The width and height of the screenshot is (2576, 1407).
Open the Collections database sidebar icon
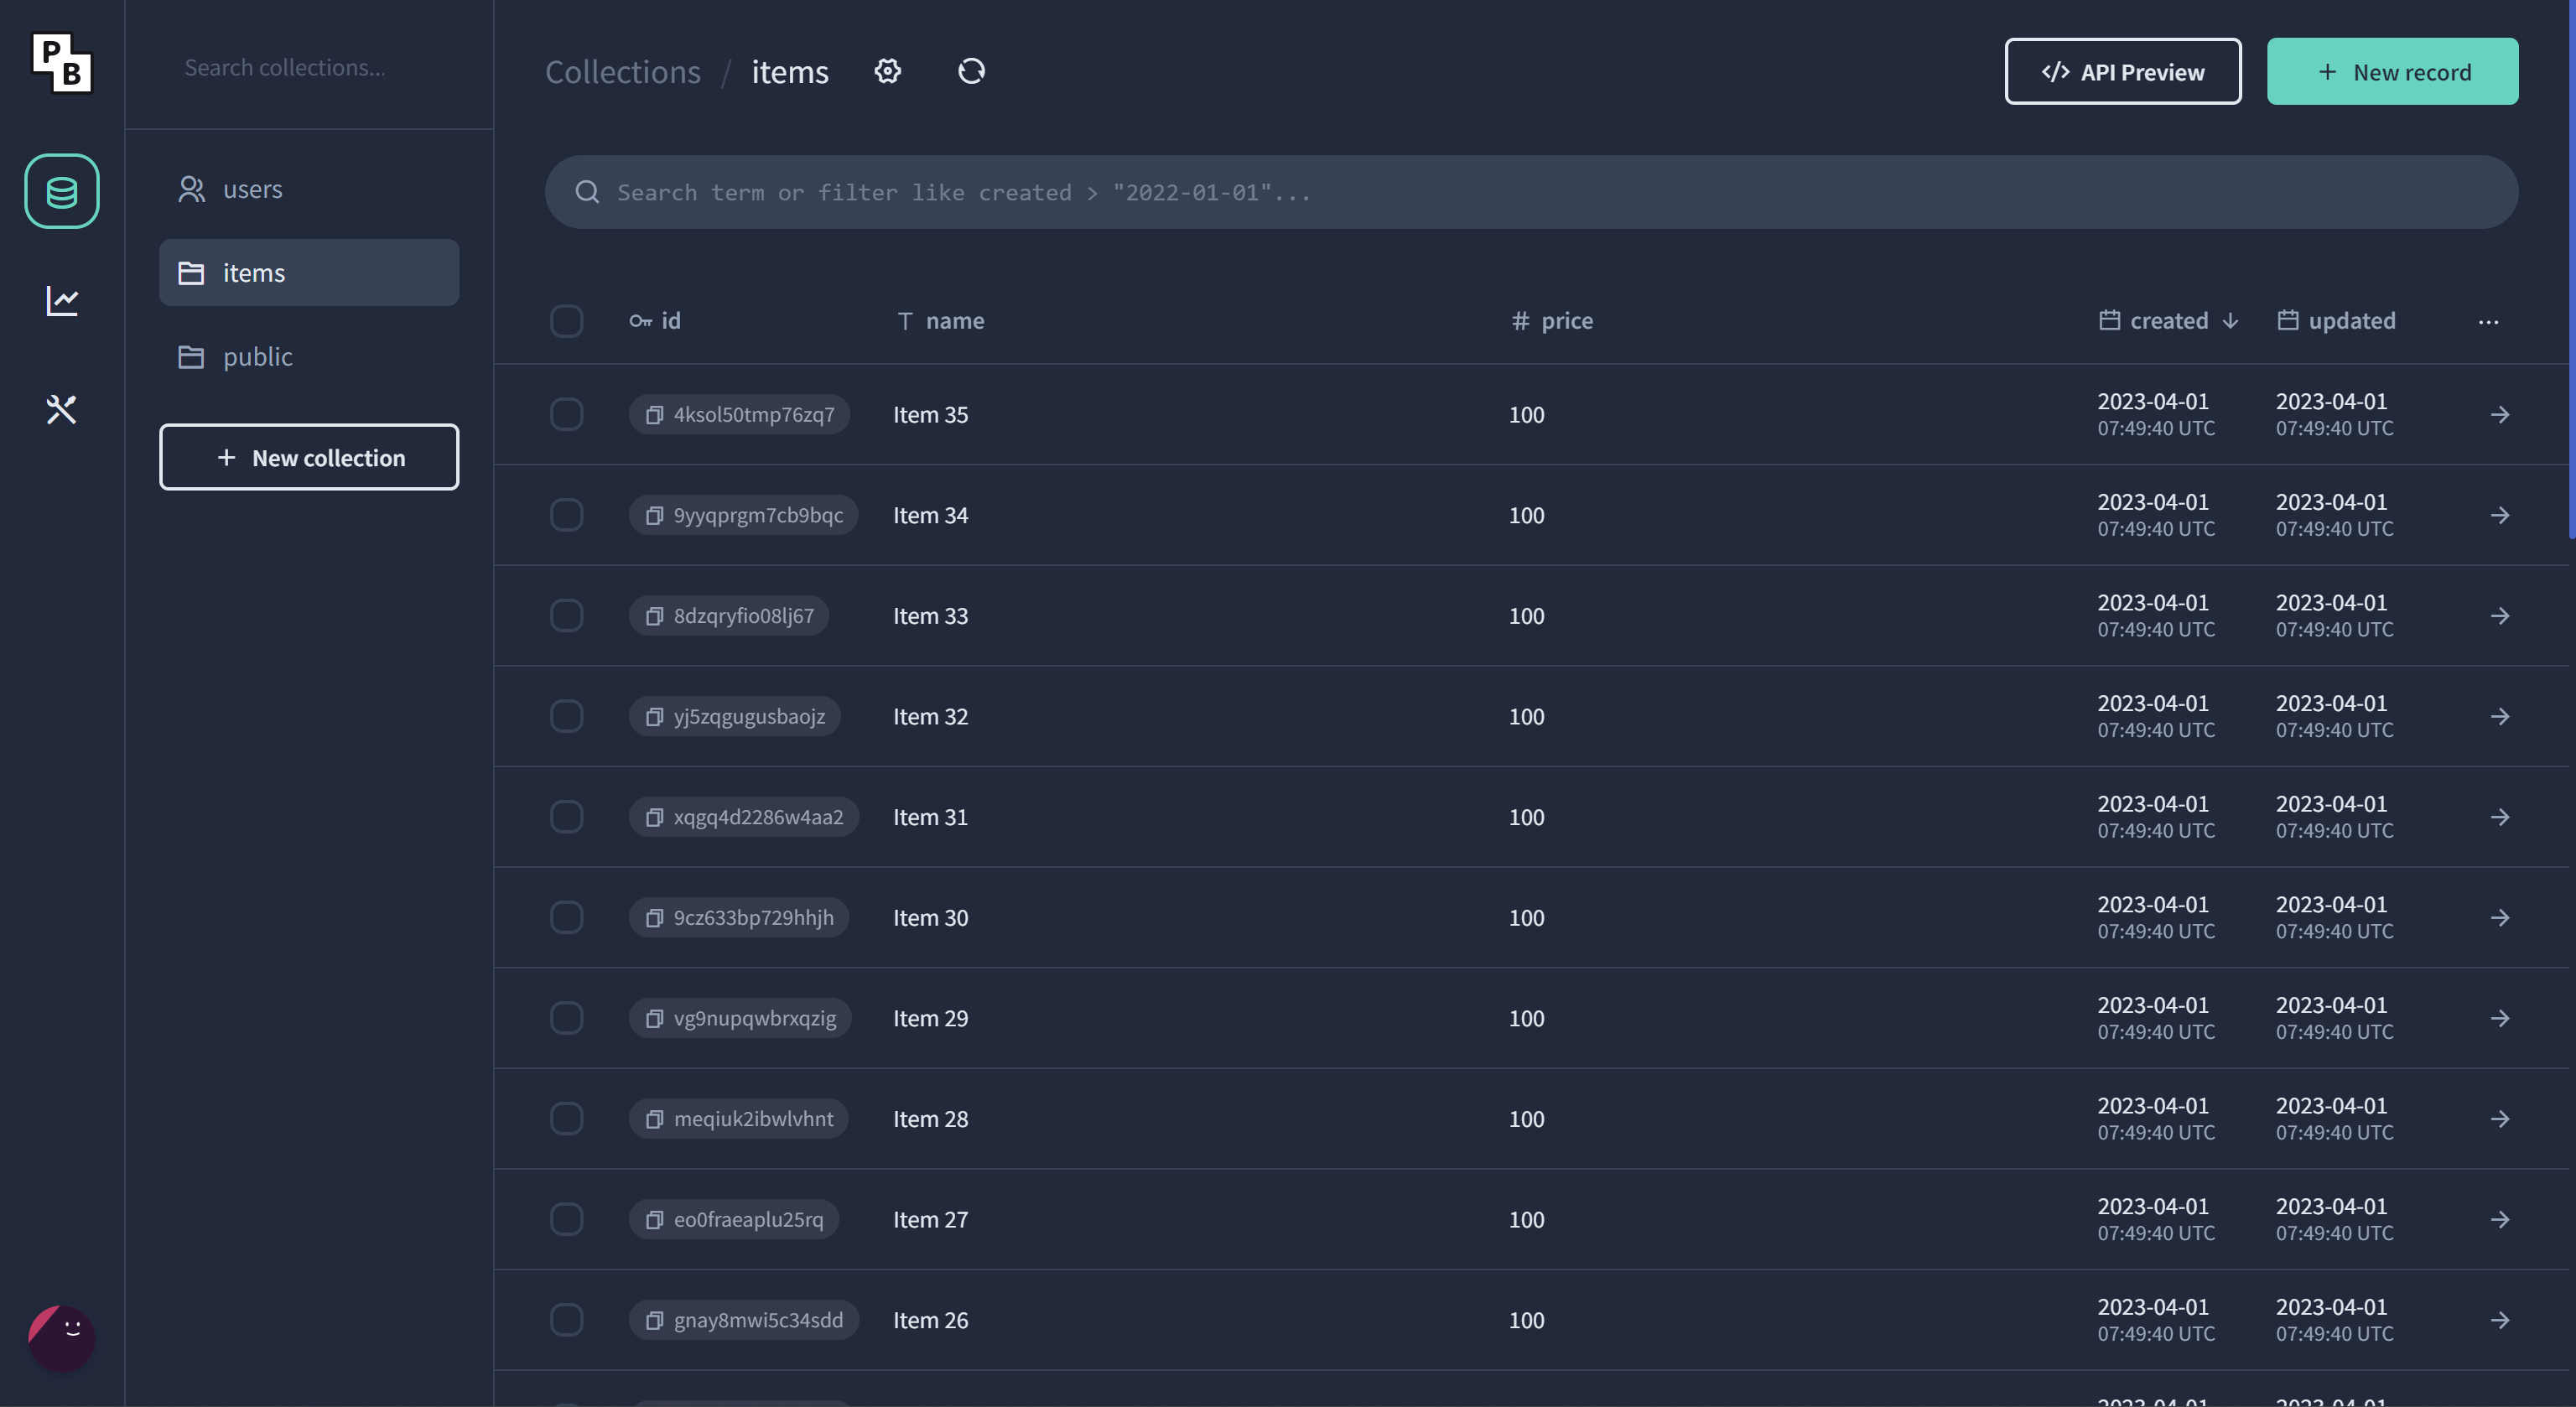[x=61, y=191]
